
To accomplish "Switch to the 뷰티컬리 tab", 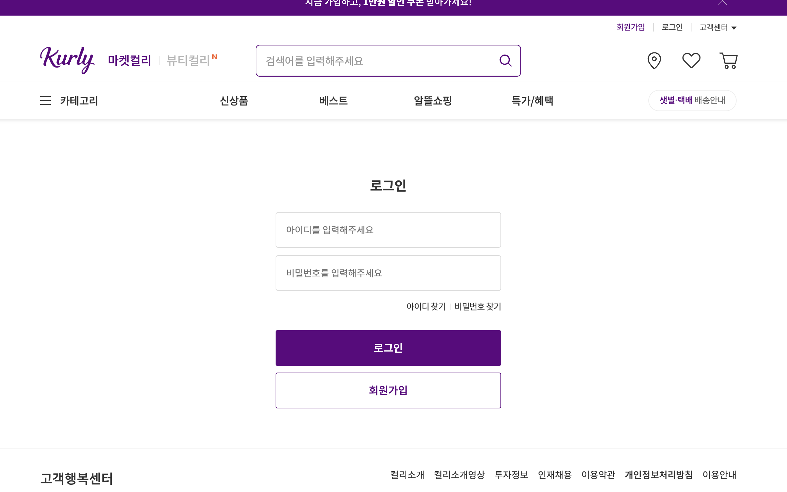I will point(188,60).
